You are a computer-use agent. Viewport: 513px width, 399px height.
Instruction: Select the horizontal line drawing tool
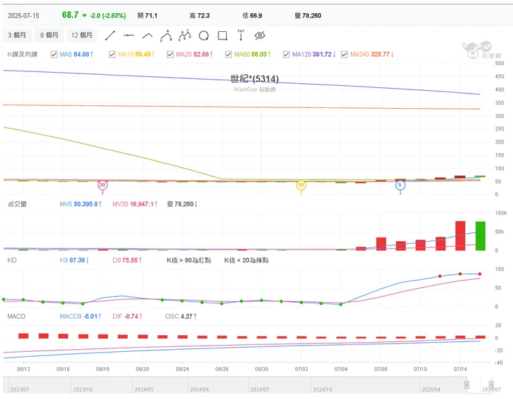tap(128, 35)
